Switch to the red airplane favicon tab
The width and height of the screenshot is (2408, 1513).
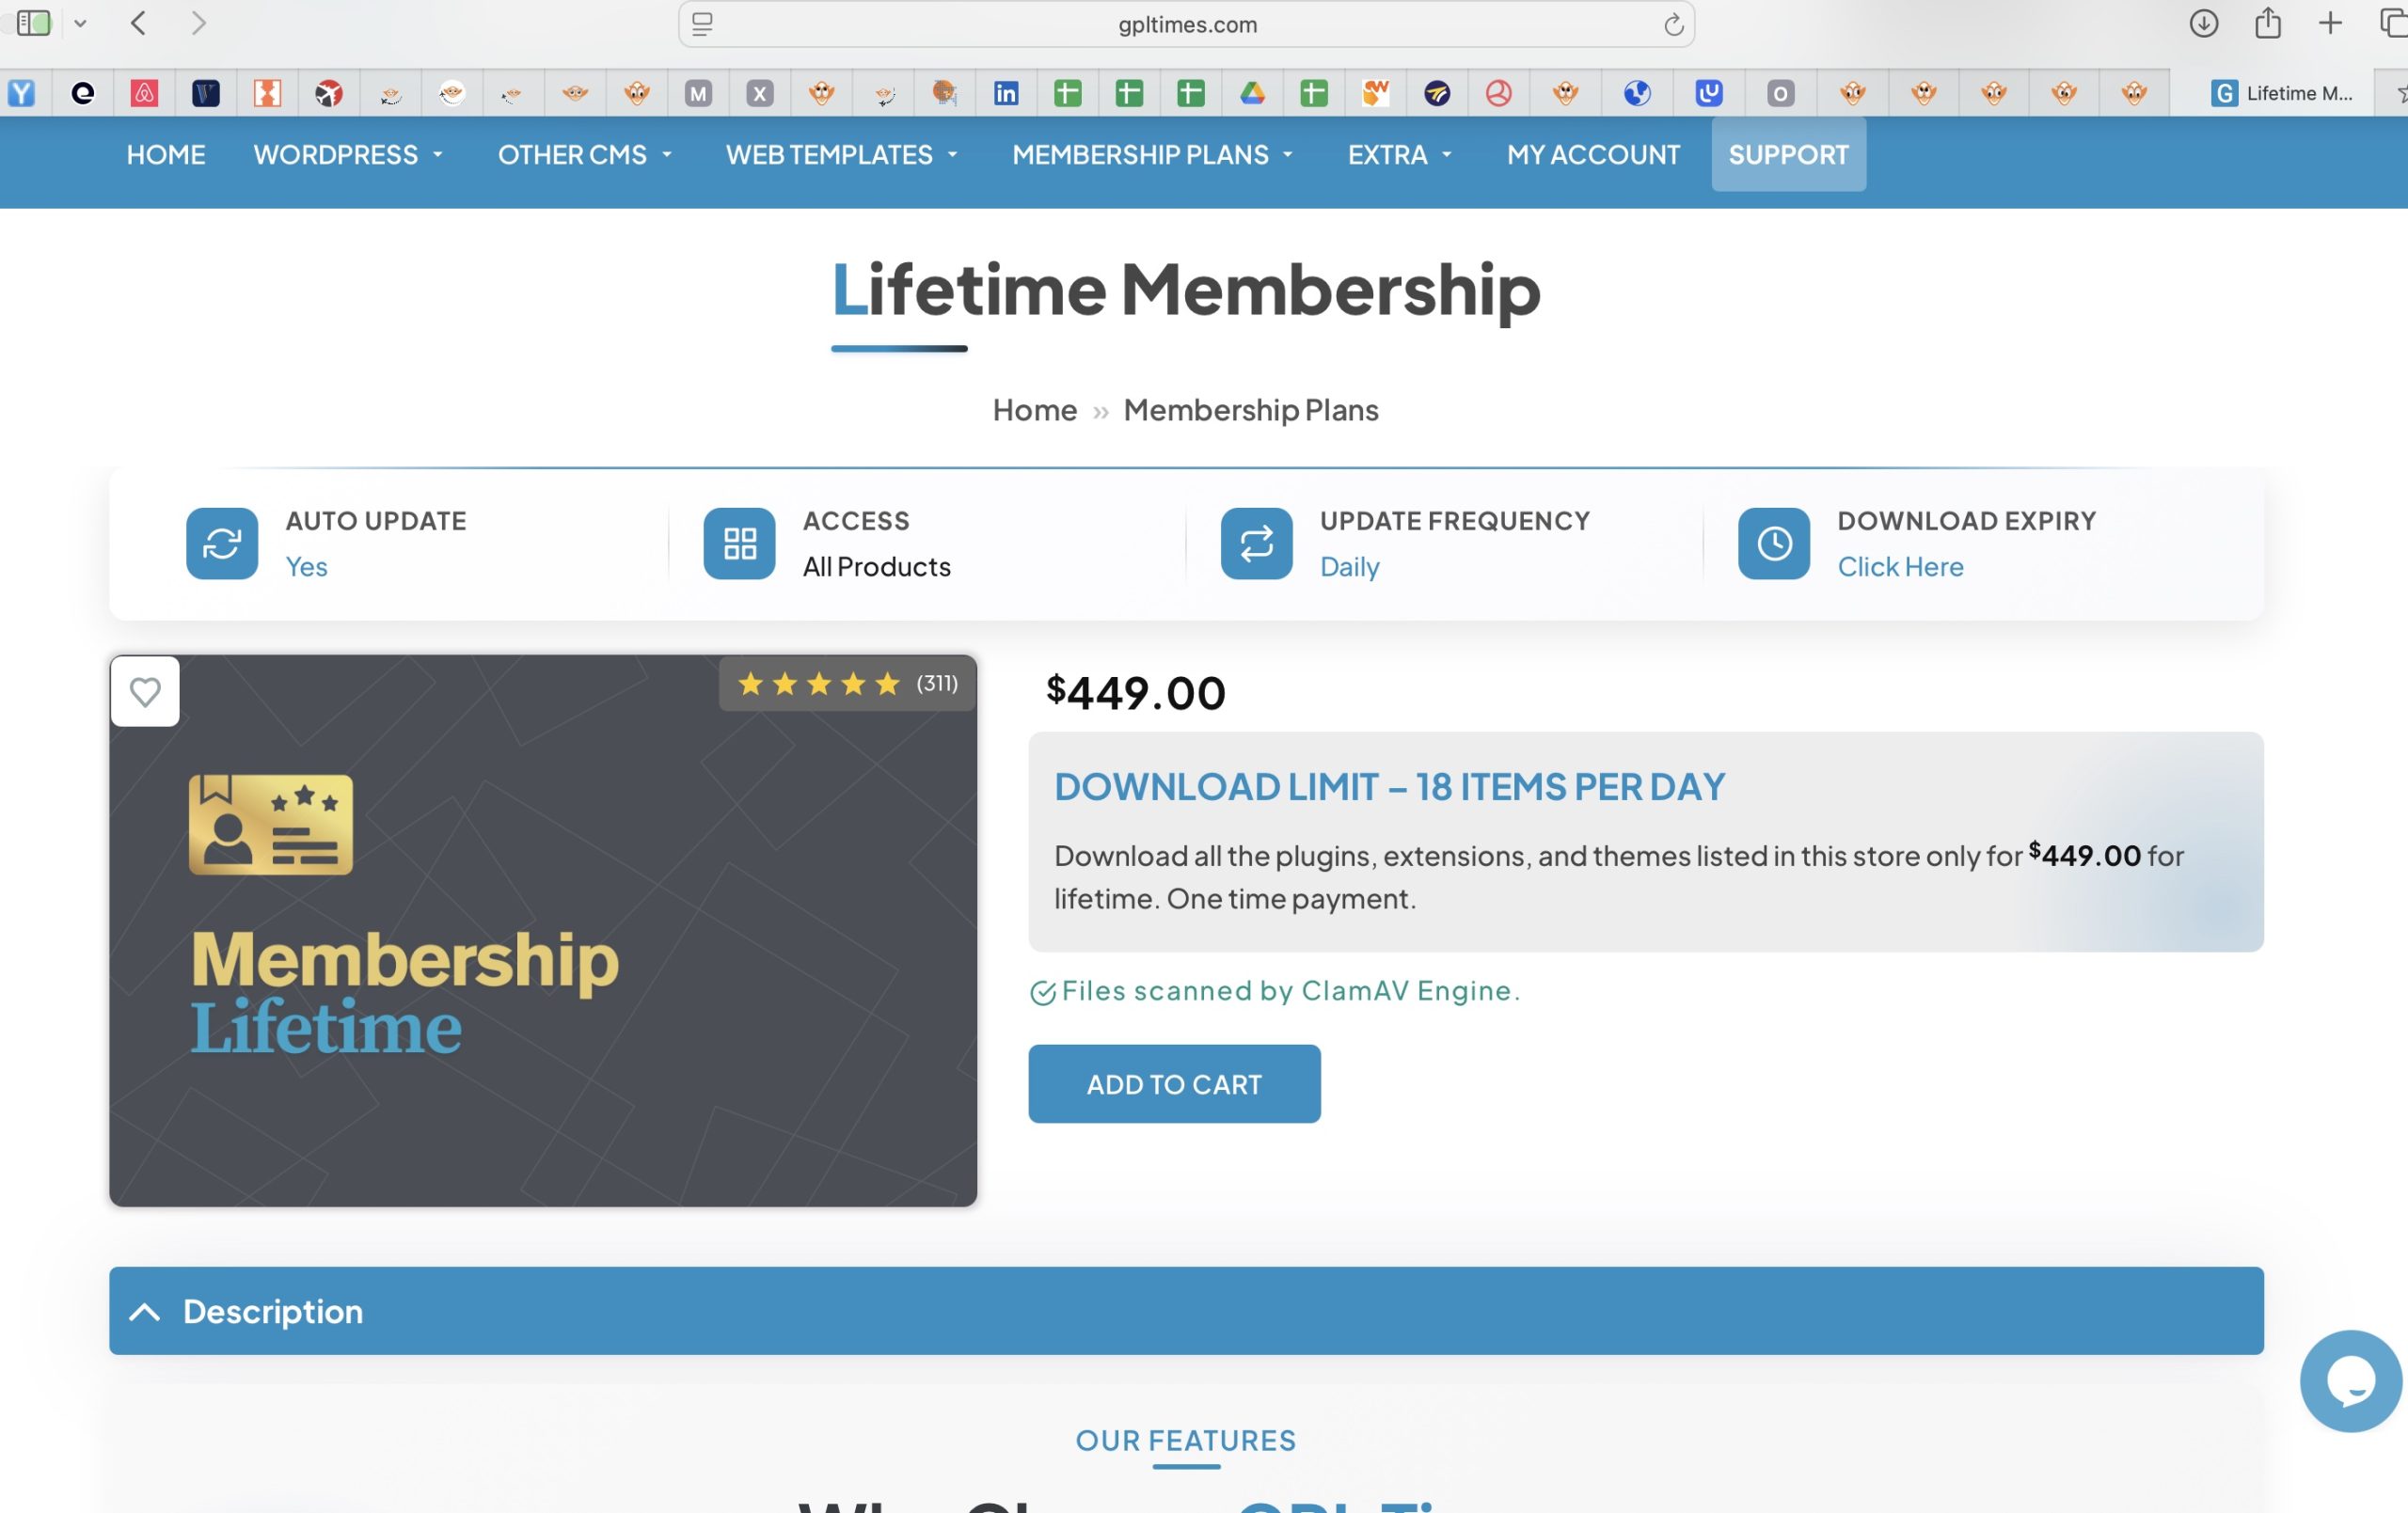tap(329, 93)
